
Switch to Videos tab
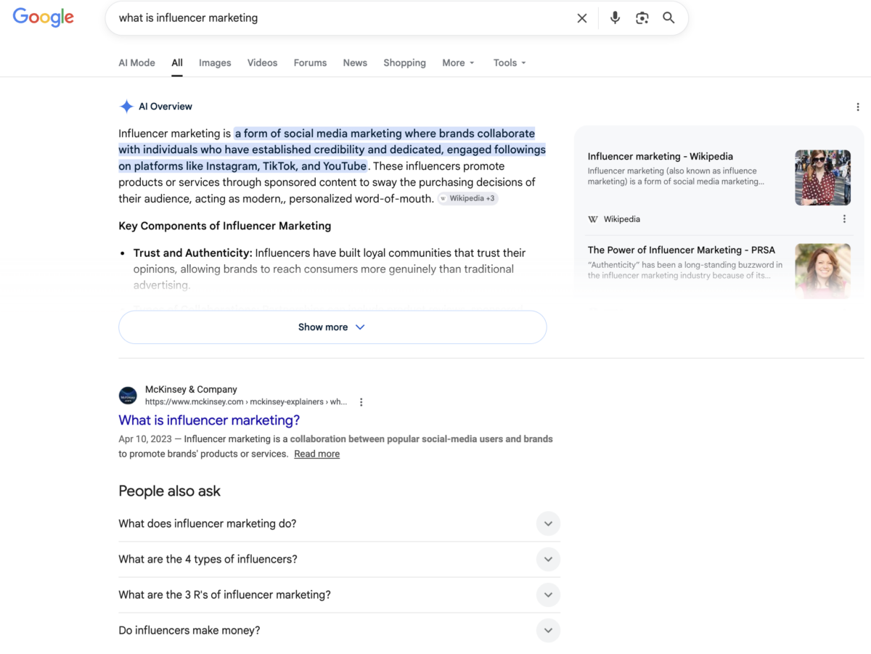[262, 63]
